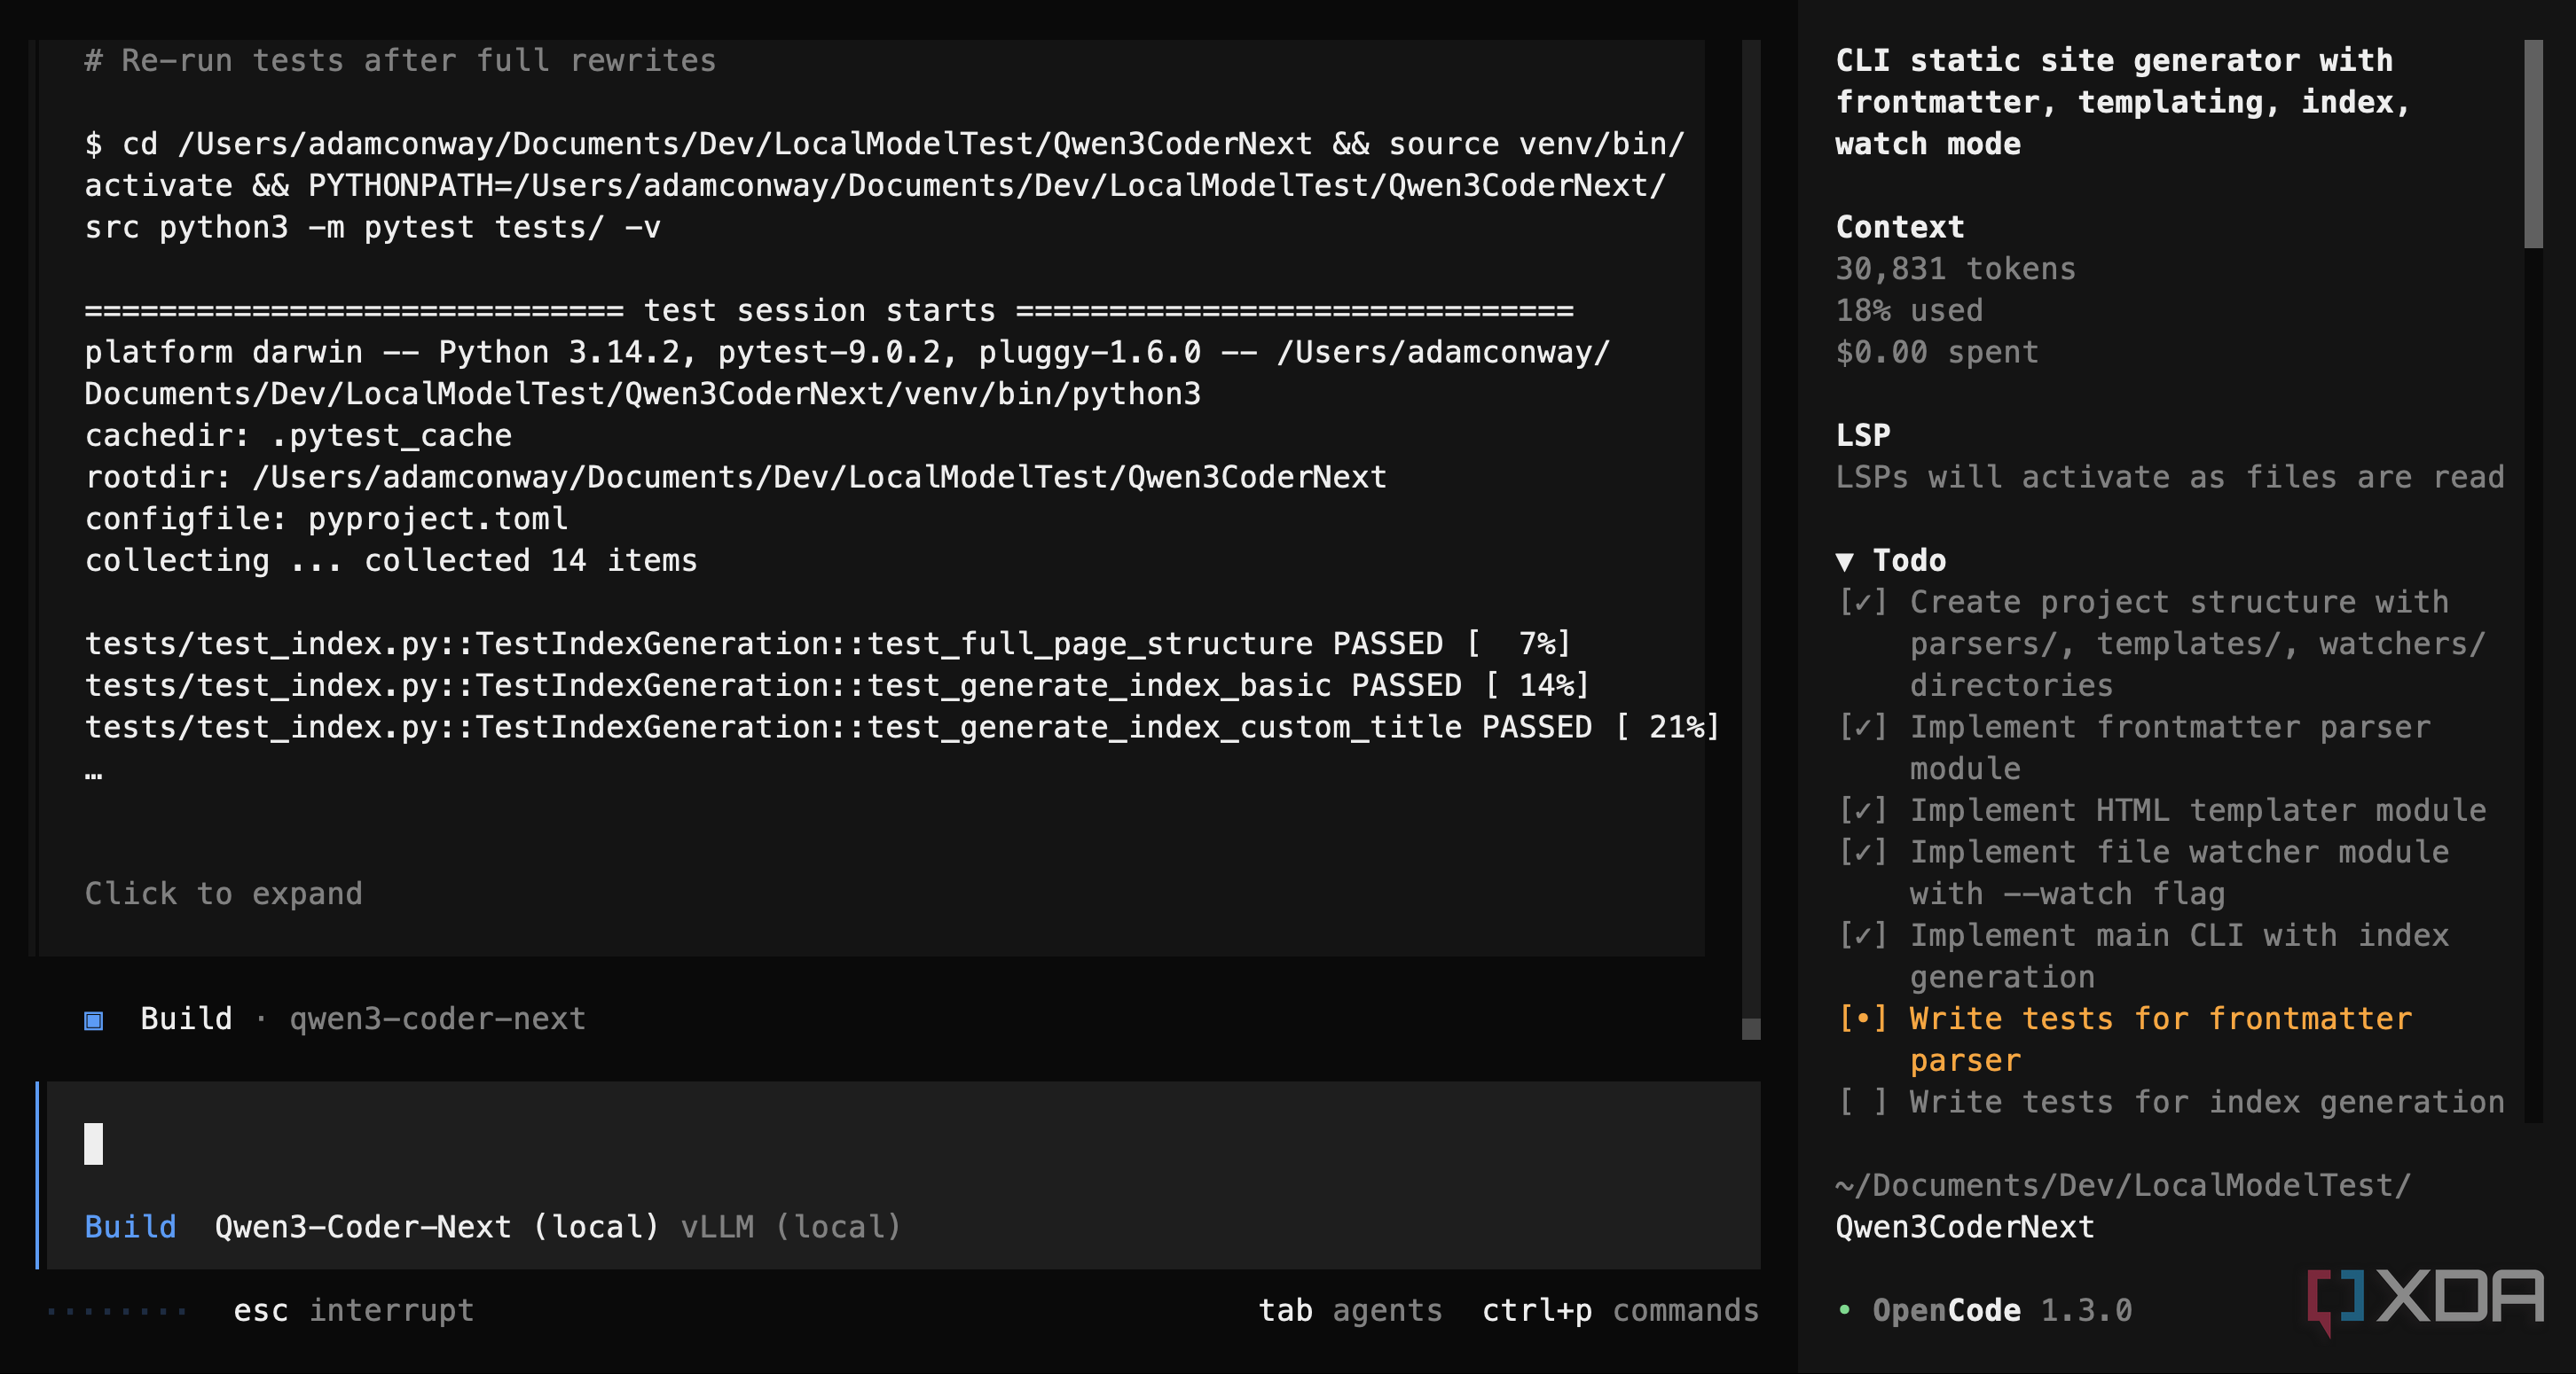The image size is (2576, 1374).
Task: Click the 'test session starts' header line
Action: pos(829,311)
